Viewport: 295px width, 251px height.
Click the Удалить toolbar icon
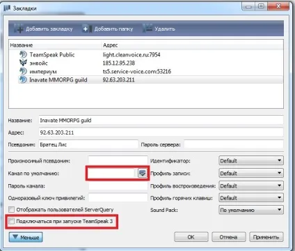tap(147, 29)
